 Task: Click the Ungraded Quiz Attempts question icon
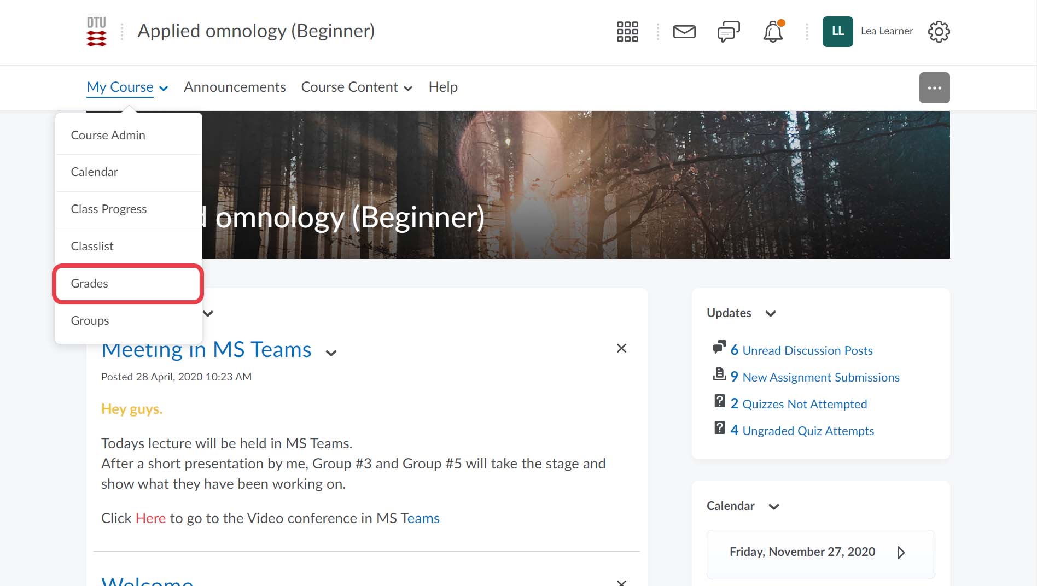(x=720, y=428)
